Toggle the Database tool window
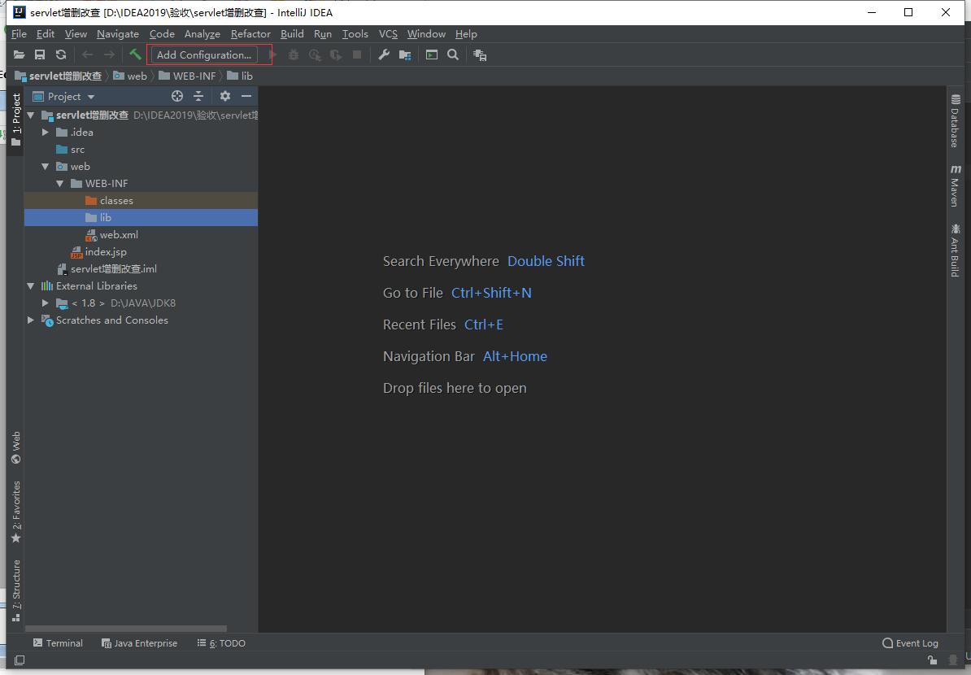 point(955,122)
